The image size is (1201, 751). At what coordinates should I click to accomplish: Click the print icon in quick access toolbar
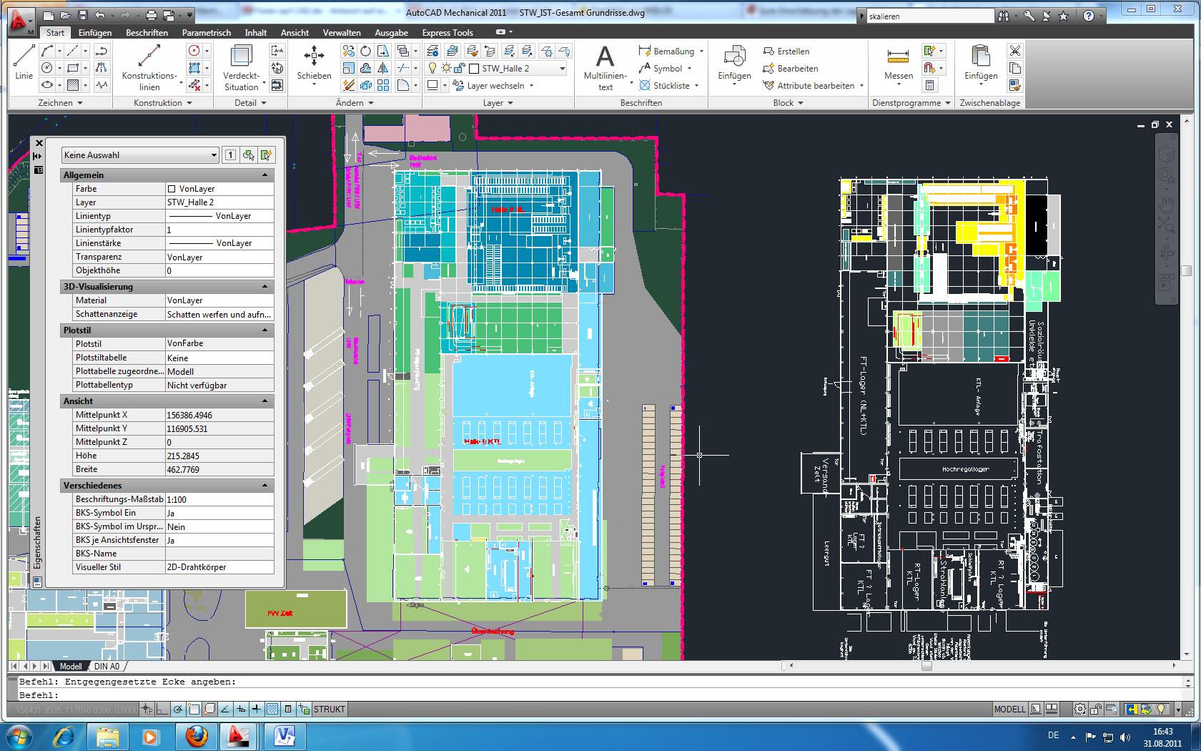pos(151,15)
